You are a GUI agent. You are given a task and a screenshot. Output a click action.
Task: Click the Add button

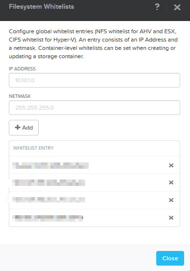[x=24, y=128]
